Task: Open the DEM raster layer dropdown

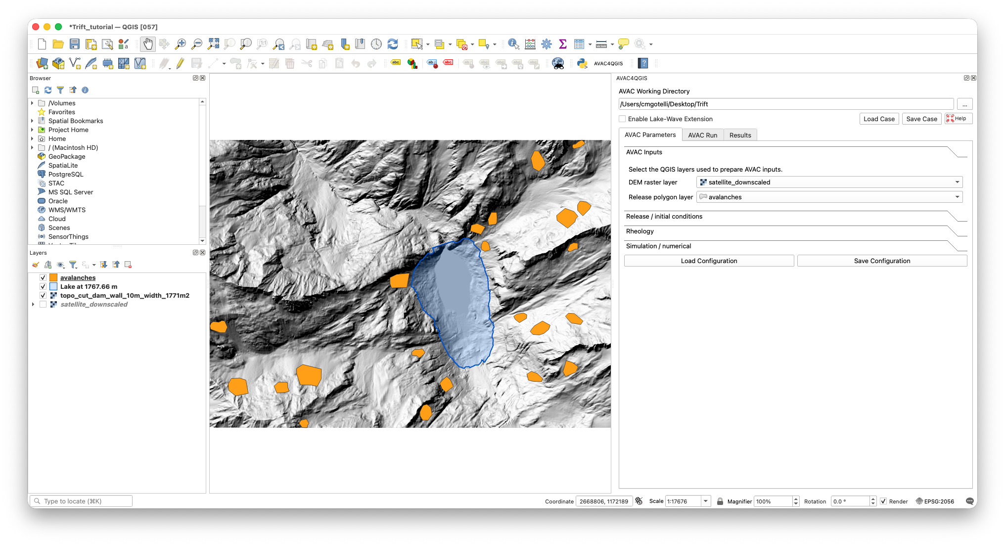Action: 829,182
